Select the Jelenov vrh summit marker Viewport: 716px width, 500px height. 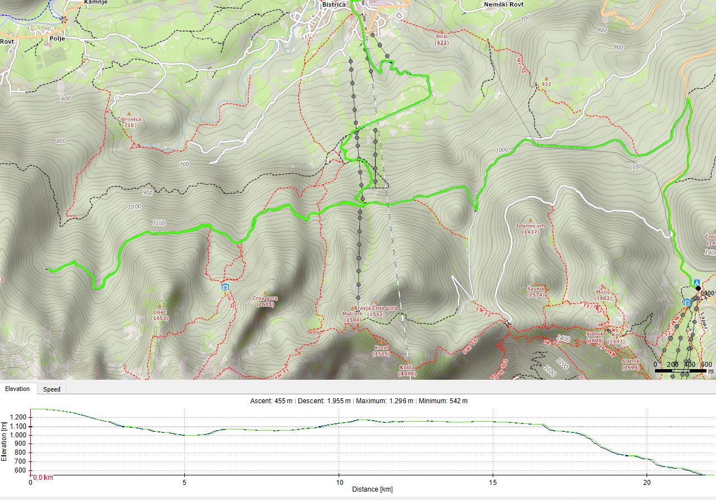(530, 219)
